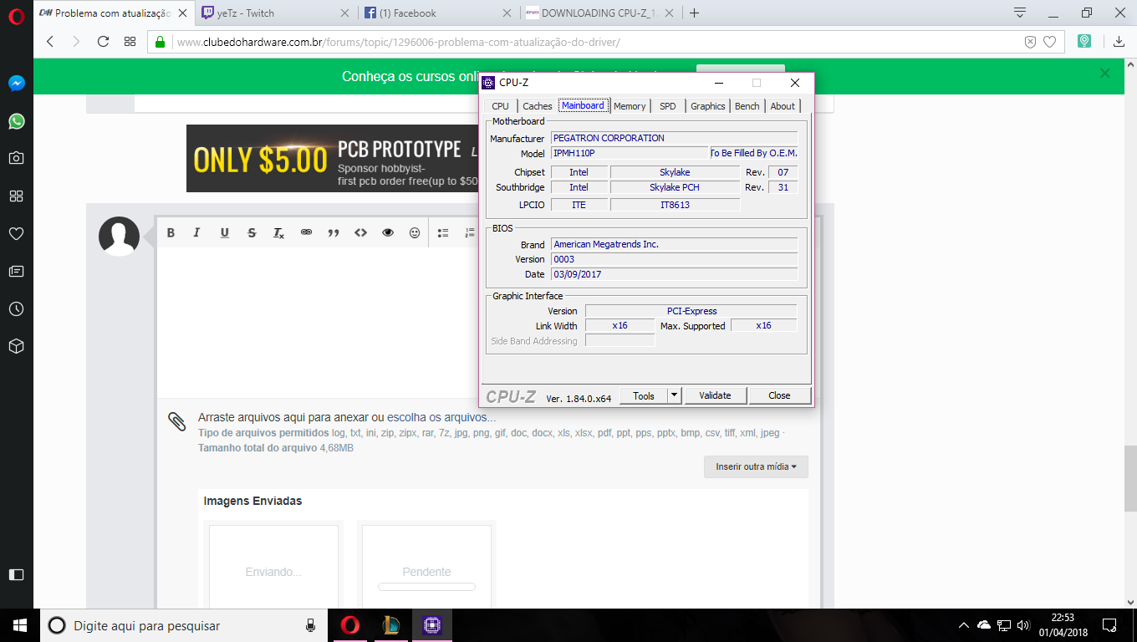Click the Opera address bar URL

tap(399, 42)
